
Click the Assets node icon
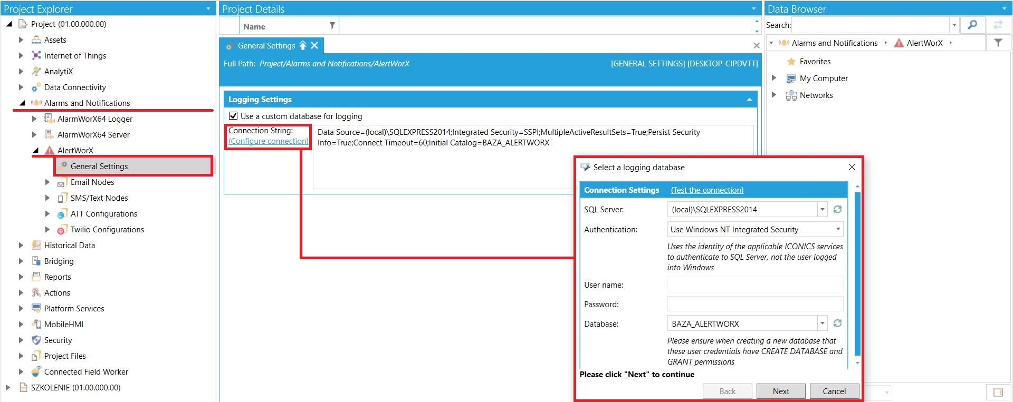pyautogui.click(x=36, y=40)
